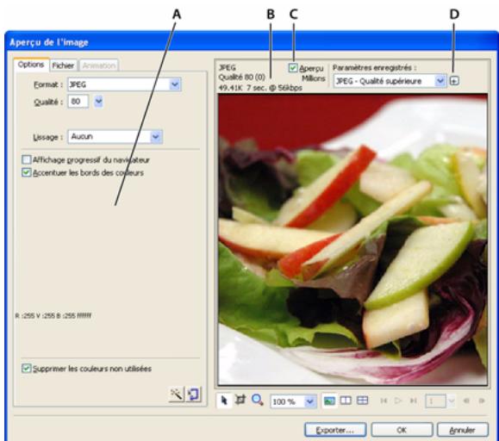The image size is (499, 441).
Task: Step to previous frame
Action: (x=466, y=401)
